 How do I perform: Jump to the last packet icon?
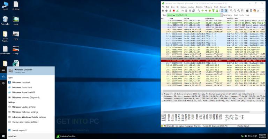[217, 10]
